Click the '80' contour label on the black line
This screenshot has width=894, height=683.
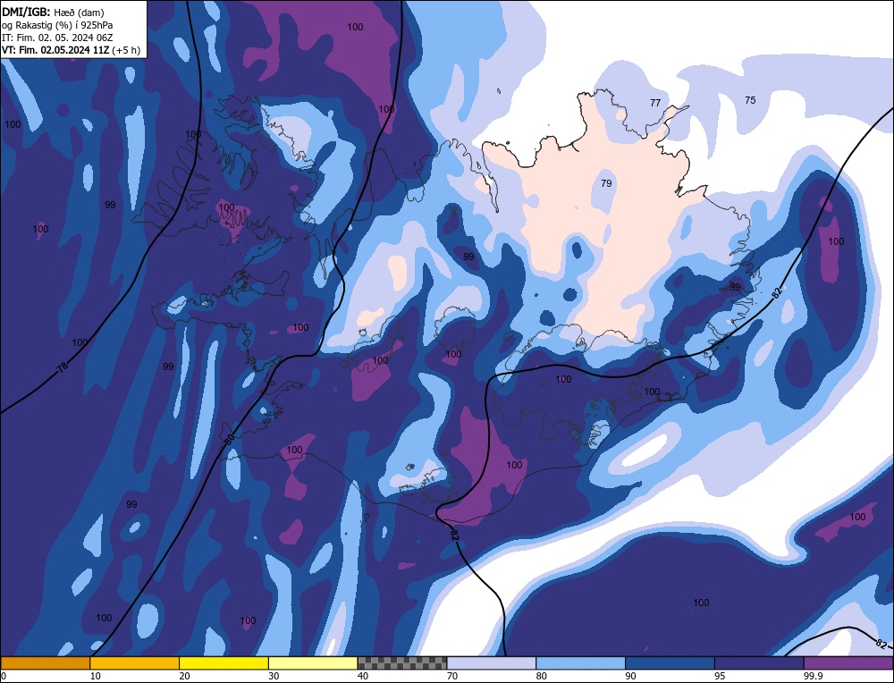click(229, 440)
